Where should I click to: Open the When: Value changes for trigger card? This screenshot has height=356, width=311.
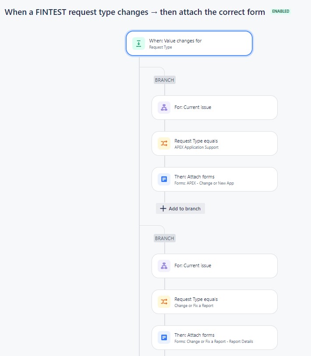pos(189,43)
